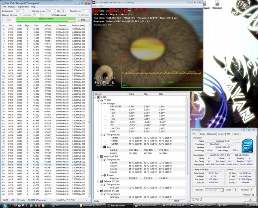Collapse the Powers node
This screenshot has width=258, height=208.
coord(102,175)
